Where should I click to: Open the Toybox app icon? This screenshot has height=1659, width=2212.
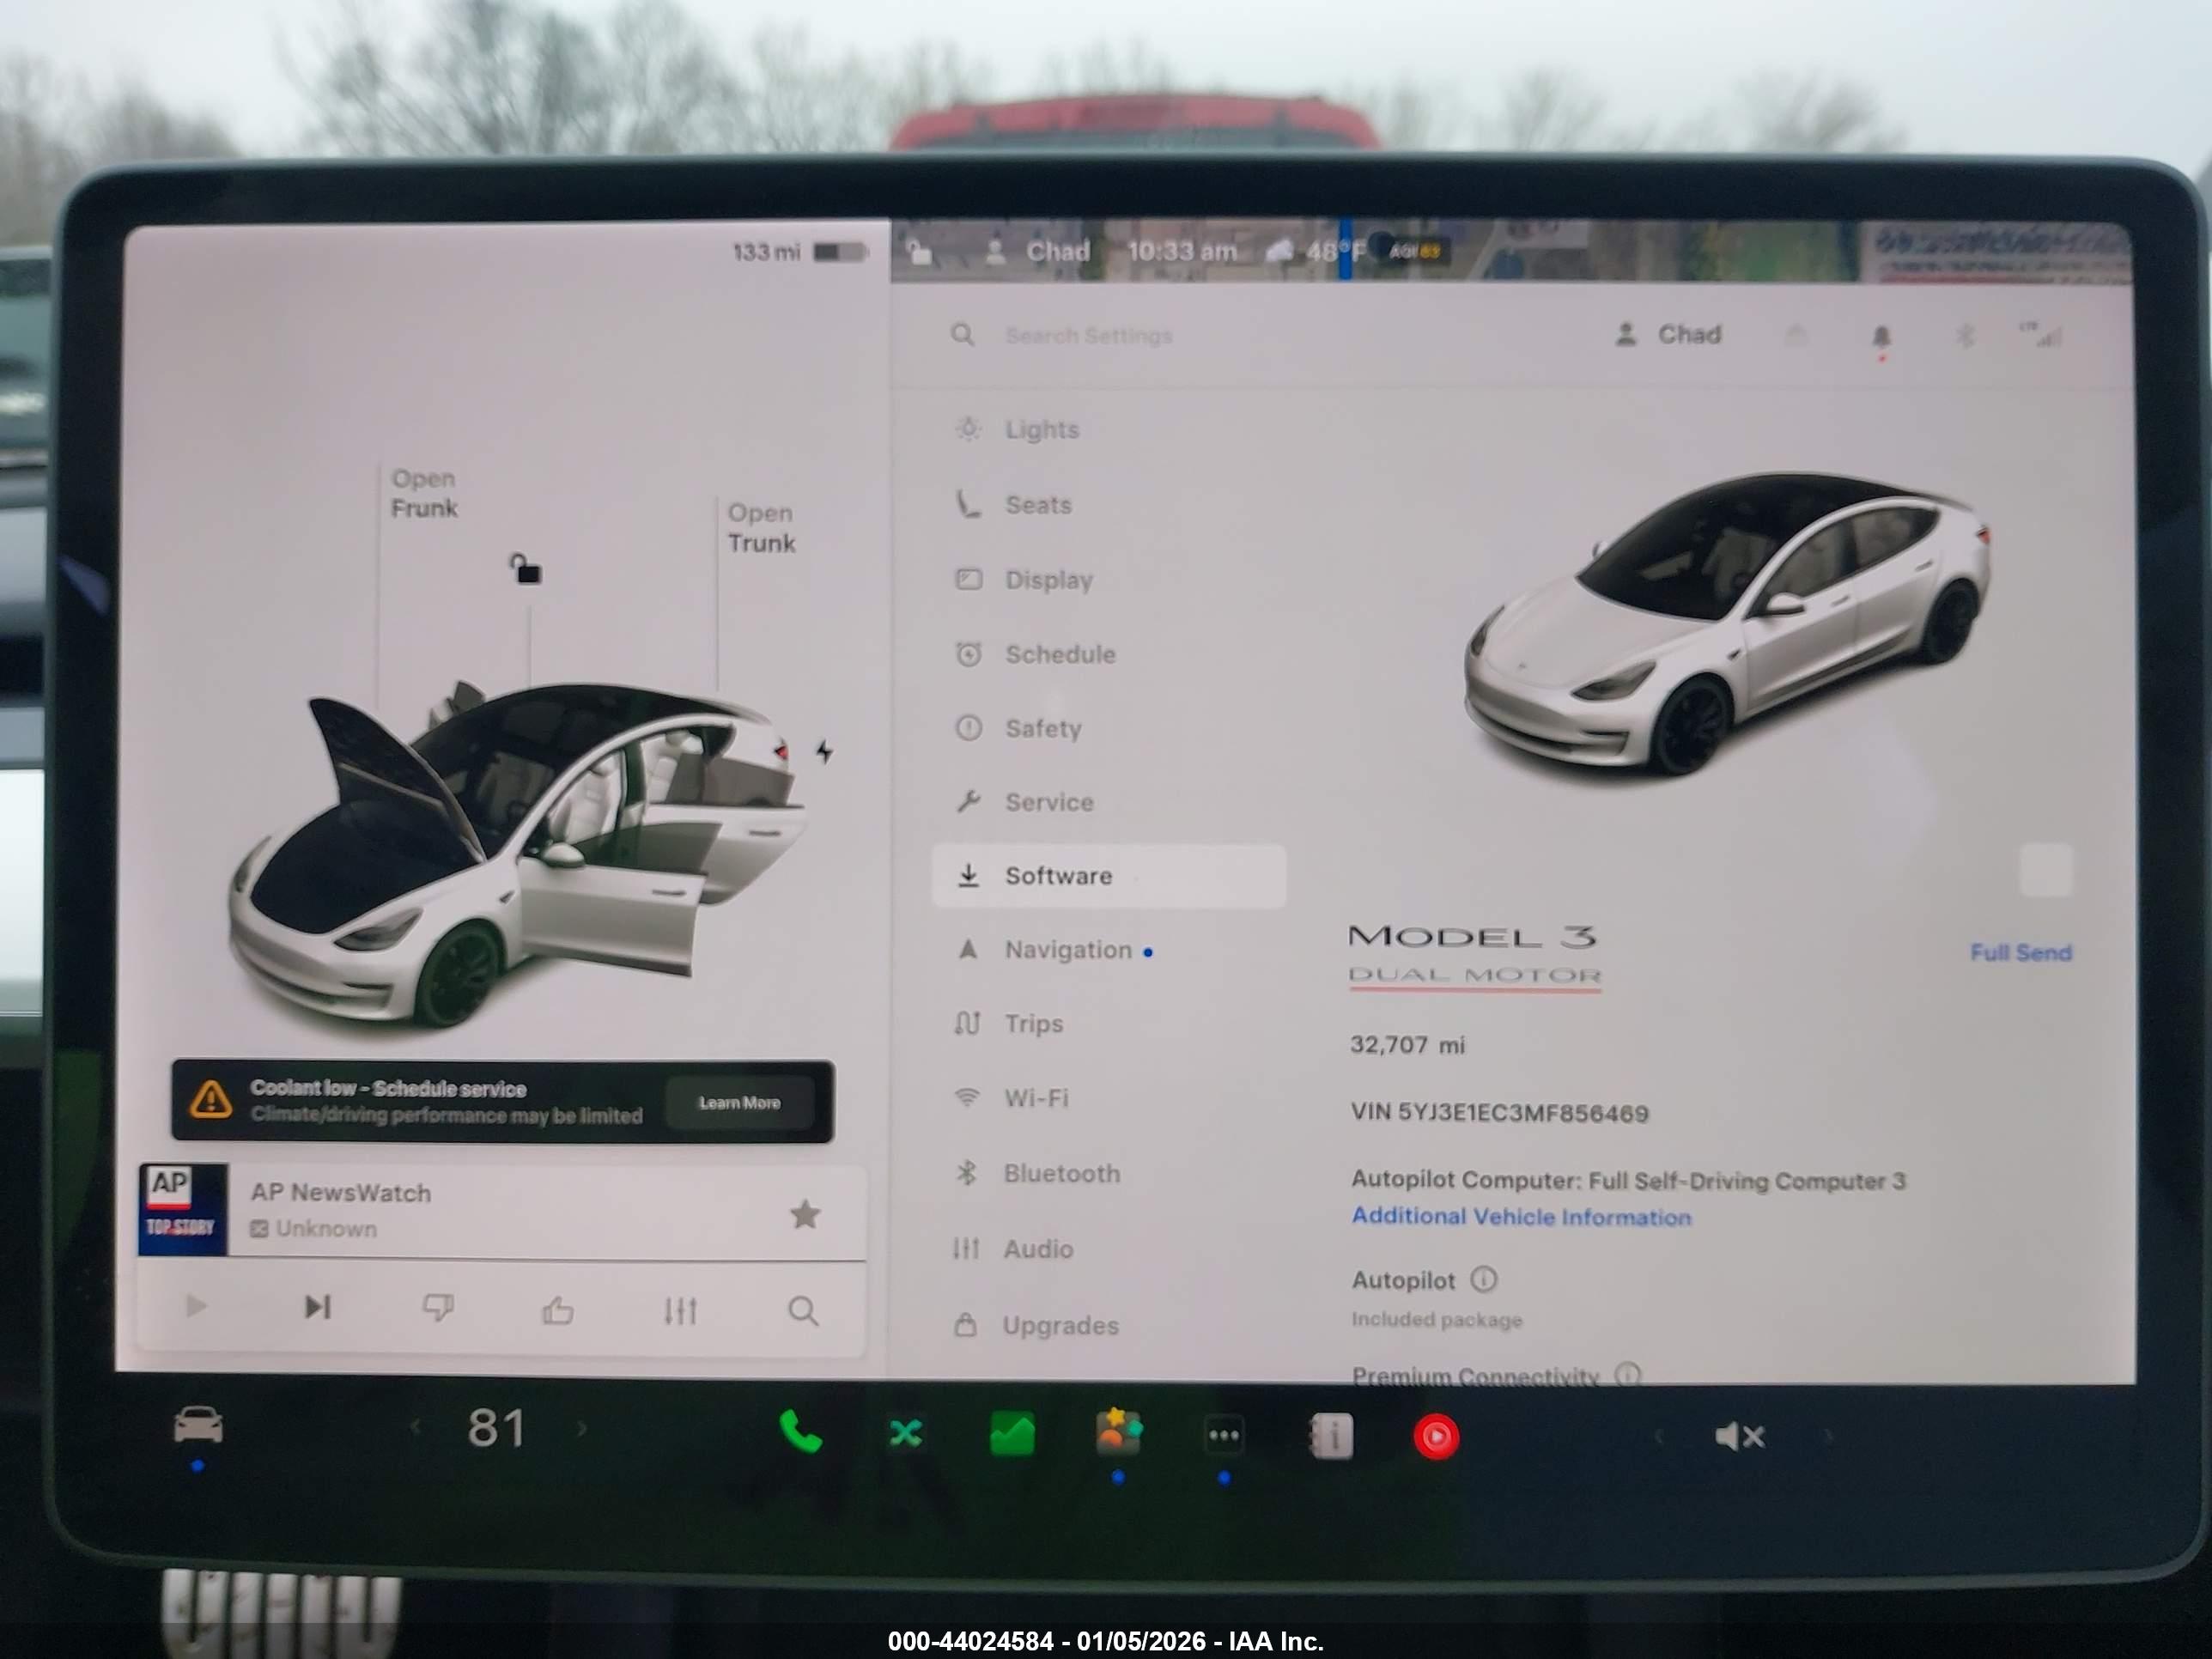pyautogui.click(x=1119, y=1432)
